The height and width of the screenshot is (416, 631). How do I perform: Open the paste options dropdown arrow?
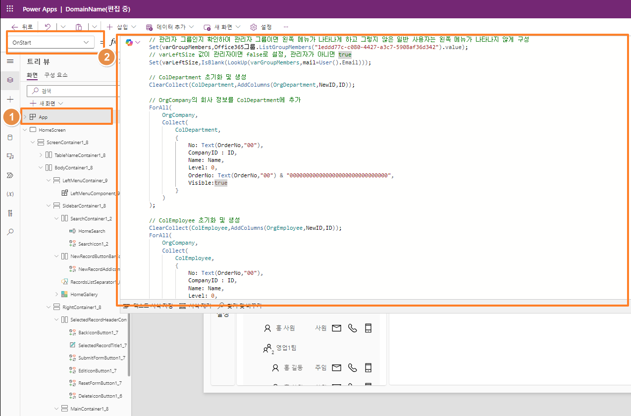pyautogui.click(x=94, y=27)
